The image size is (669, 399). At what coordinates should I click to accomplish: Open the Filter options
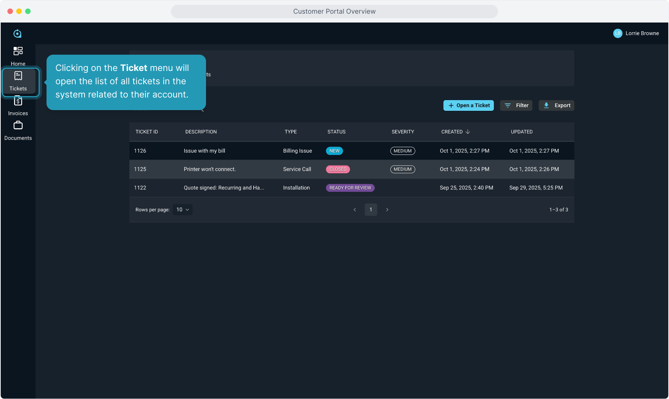516,106
